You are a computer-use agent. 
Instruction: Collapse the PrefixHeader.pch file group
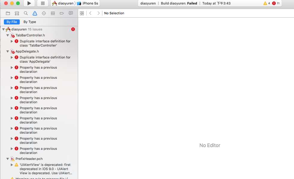tap(8, 159)
